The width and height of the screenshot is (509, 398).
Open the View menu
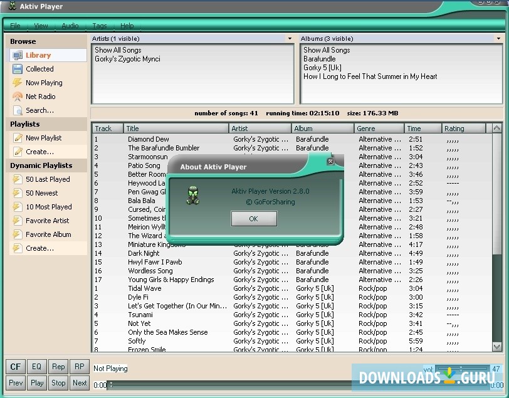(41, 26)
